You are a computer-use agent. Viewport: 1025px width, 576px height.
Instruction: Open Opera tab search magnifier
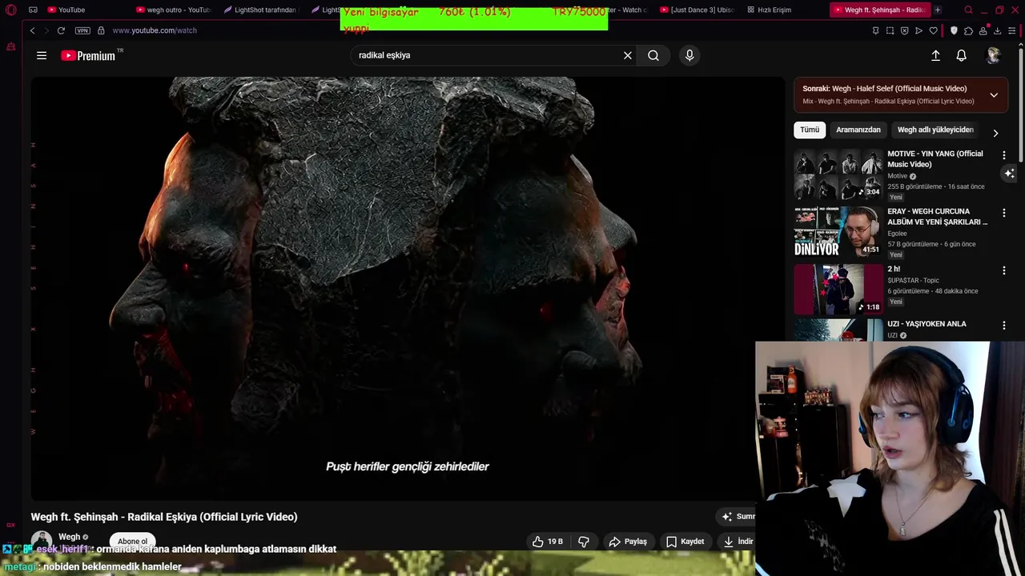point(968,10)
